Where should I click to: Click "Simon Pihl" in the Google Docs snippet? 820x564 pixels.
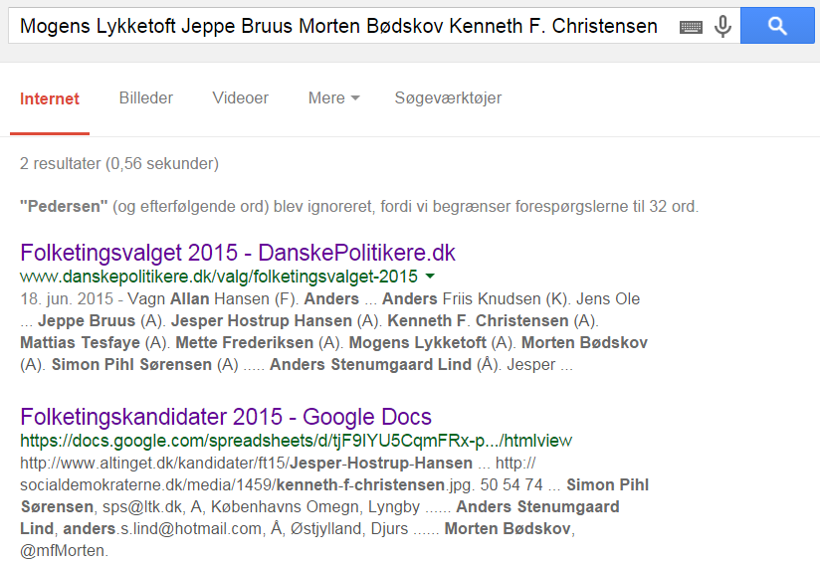607,484
